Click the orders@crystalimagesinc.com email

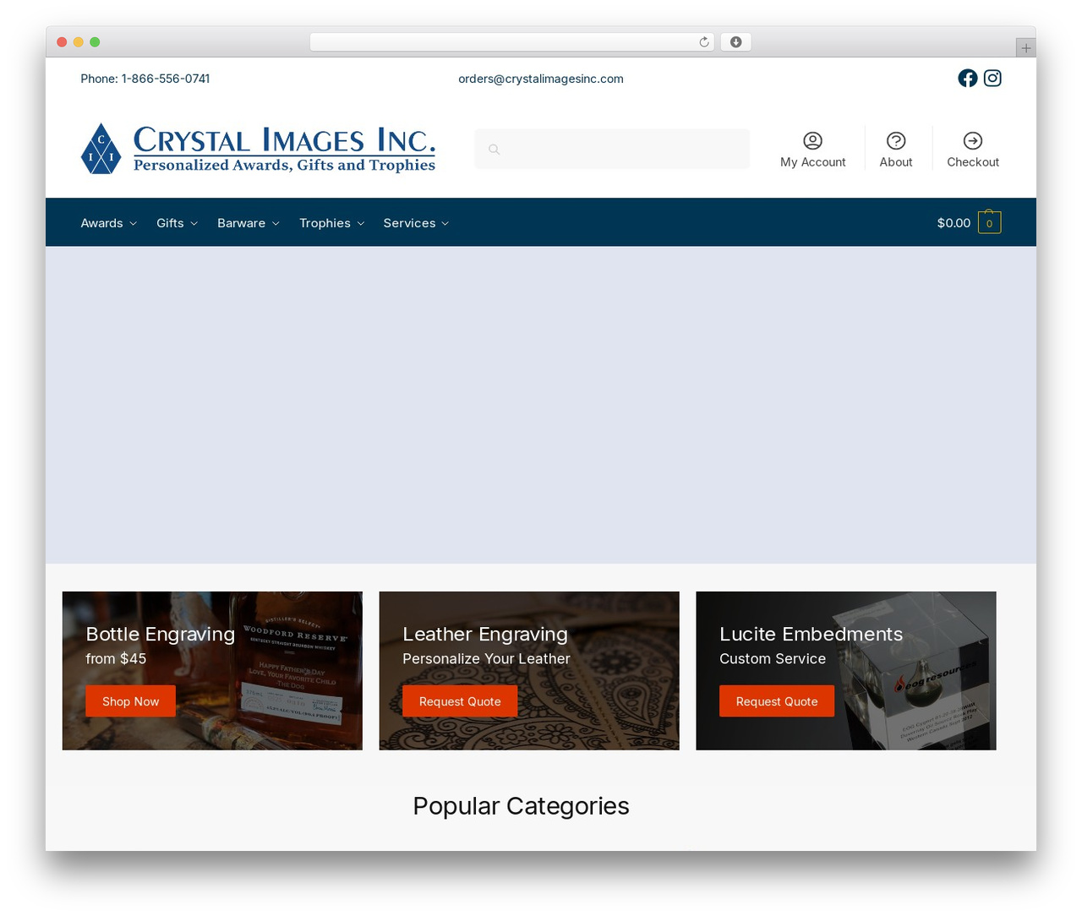point(541,79)
